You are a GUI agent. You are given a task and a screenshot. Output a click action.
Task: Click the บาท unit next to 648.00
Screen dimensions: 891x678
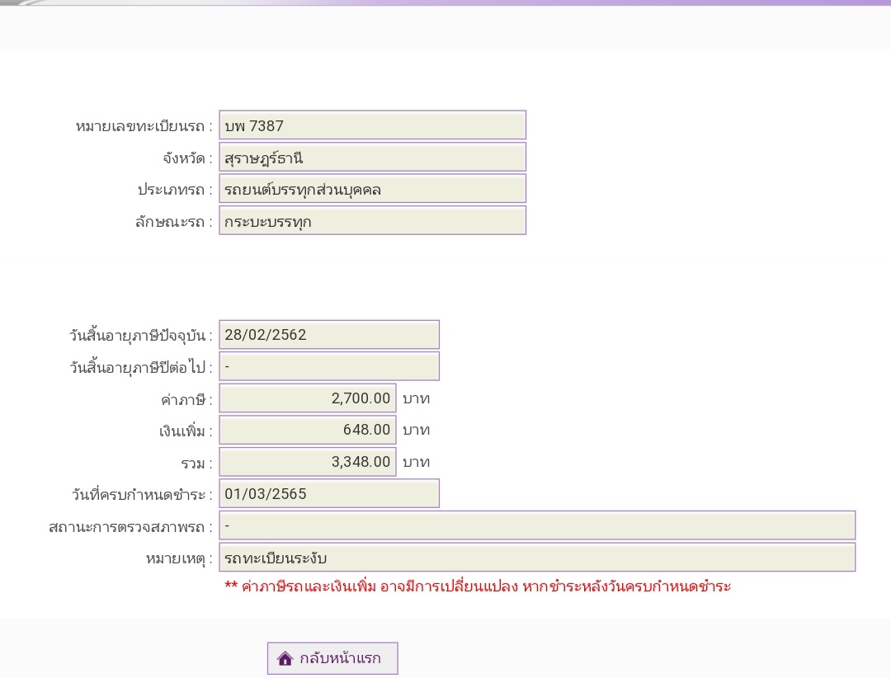point(416,431)
